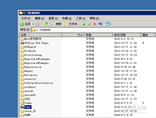Click the 搜索 search toolbar button

[56, 24]
